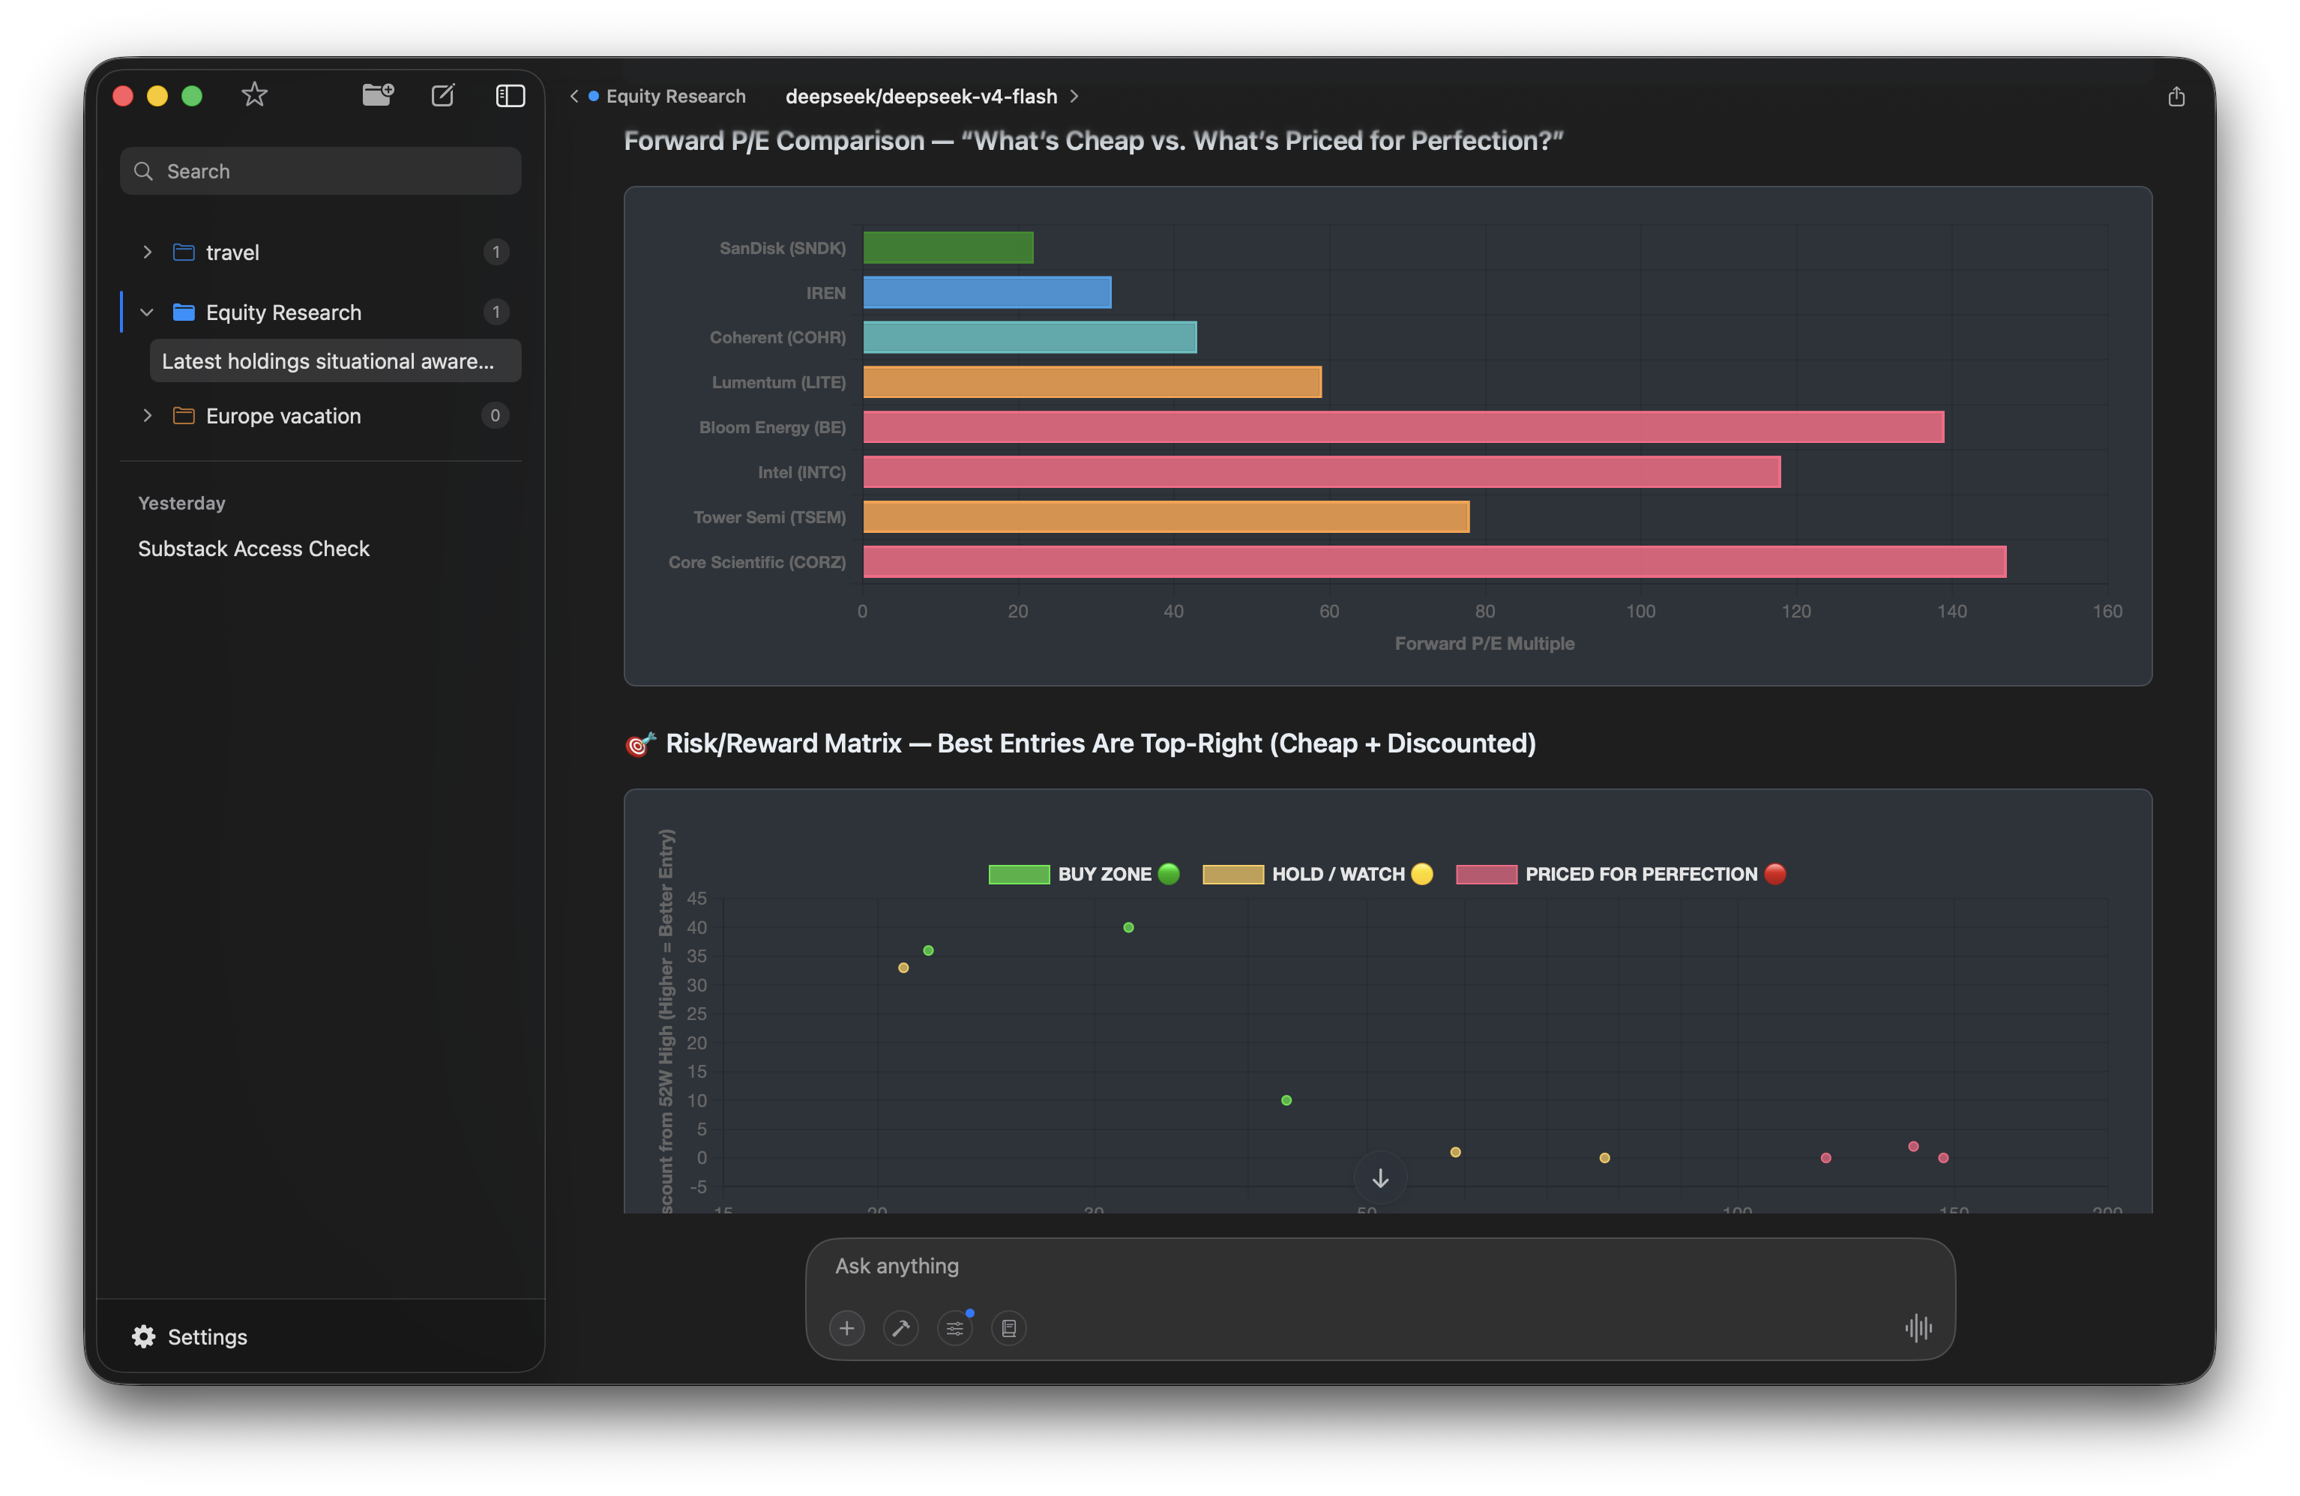Screen dimensions: 2300x1496
Task: Click the star favorite icon
Action: 254,94
